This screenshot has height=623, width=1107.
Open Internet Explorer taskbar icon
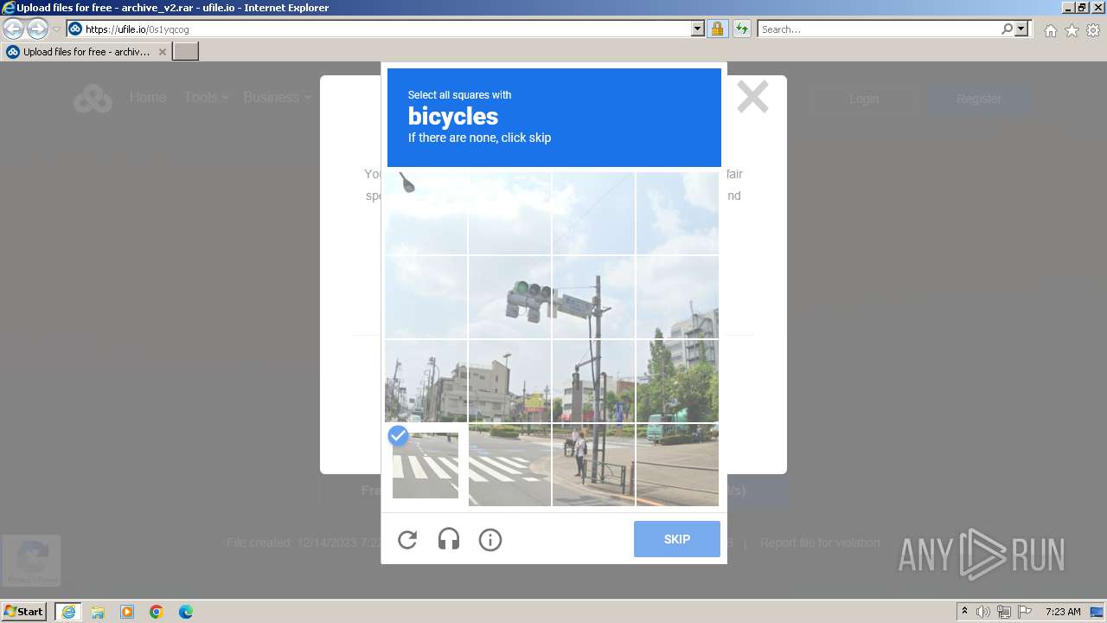click(x=68, y=612)
